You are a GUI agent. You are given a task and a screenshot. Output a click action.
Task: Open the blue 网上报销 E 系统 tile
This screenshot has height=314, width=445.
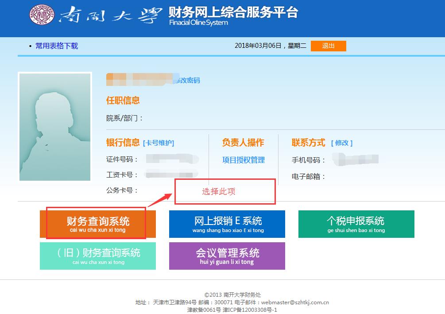227,224
